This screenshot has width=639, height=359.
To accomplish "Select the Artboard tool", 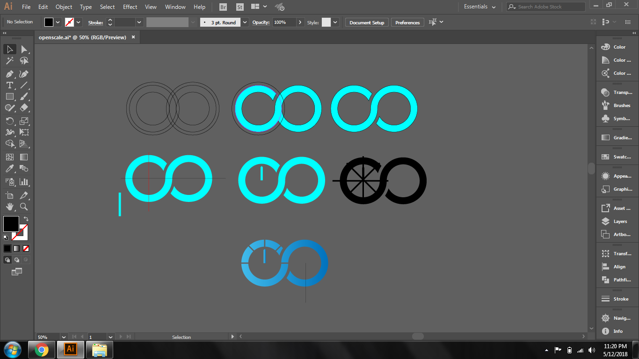I will coord(9,195).
